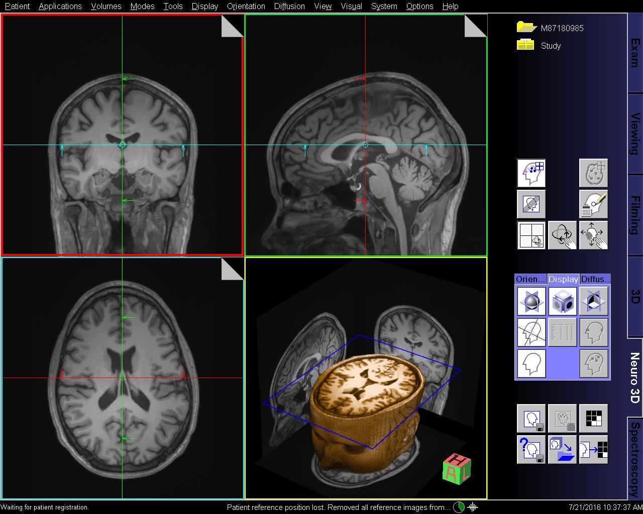
Task: Click the black and white checker grid icon
Action: pos(593,419)
